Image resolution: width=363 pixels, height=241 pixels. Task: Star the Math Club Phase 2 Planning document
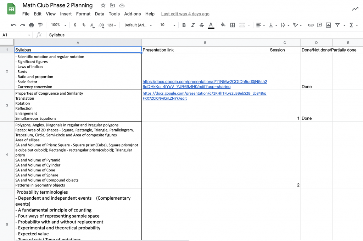point(103,5)
